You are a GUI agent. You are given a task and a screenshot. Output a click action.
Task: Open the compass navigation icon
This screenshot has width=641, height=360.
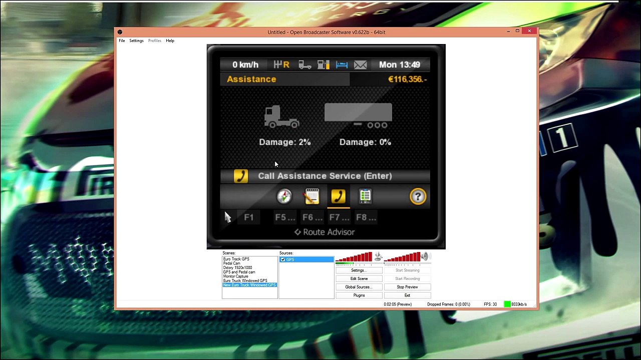click(284, 196)
